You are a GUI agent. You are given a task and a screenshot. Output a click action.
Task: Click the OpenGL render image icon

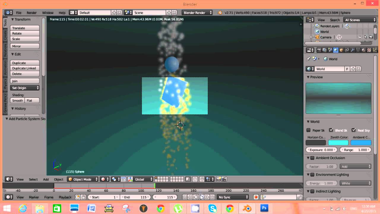pos(218,179)
